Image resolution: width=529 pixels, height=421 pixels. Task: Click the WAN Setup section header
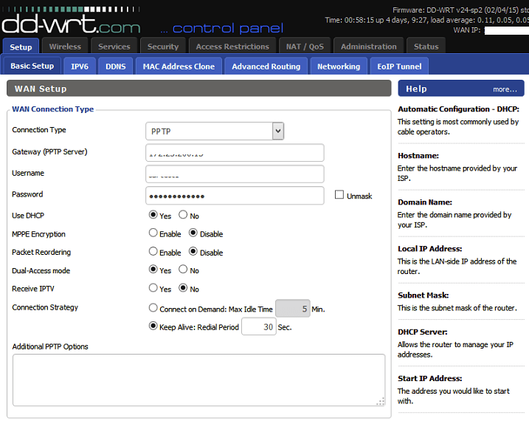(x=198, y=89)
